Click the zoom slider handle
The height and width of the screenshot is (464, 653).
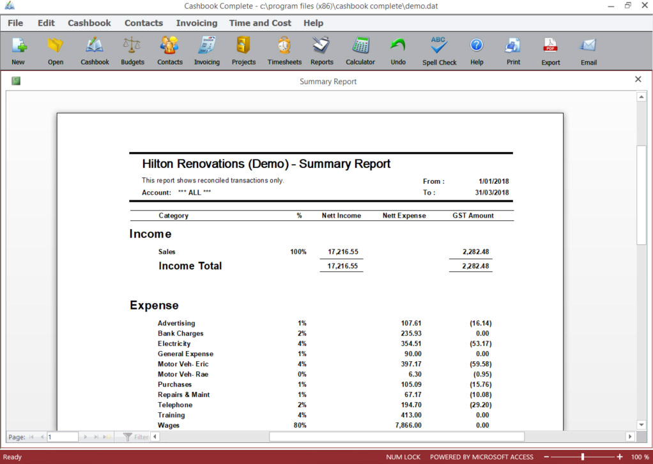(583, 457)
